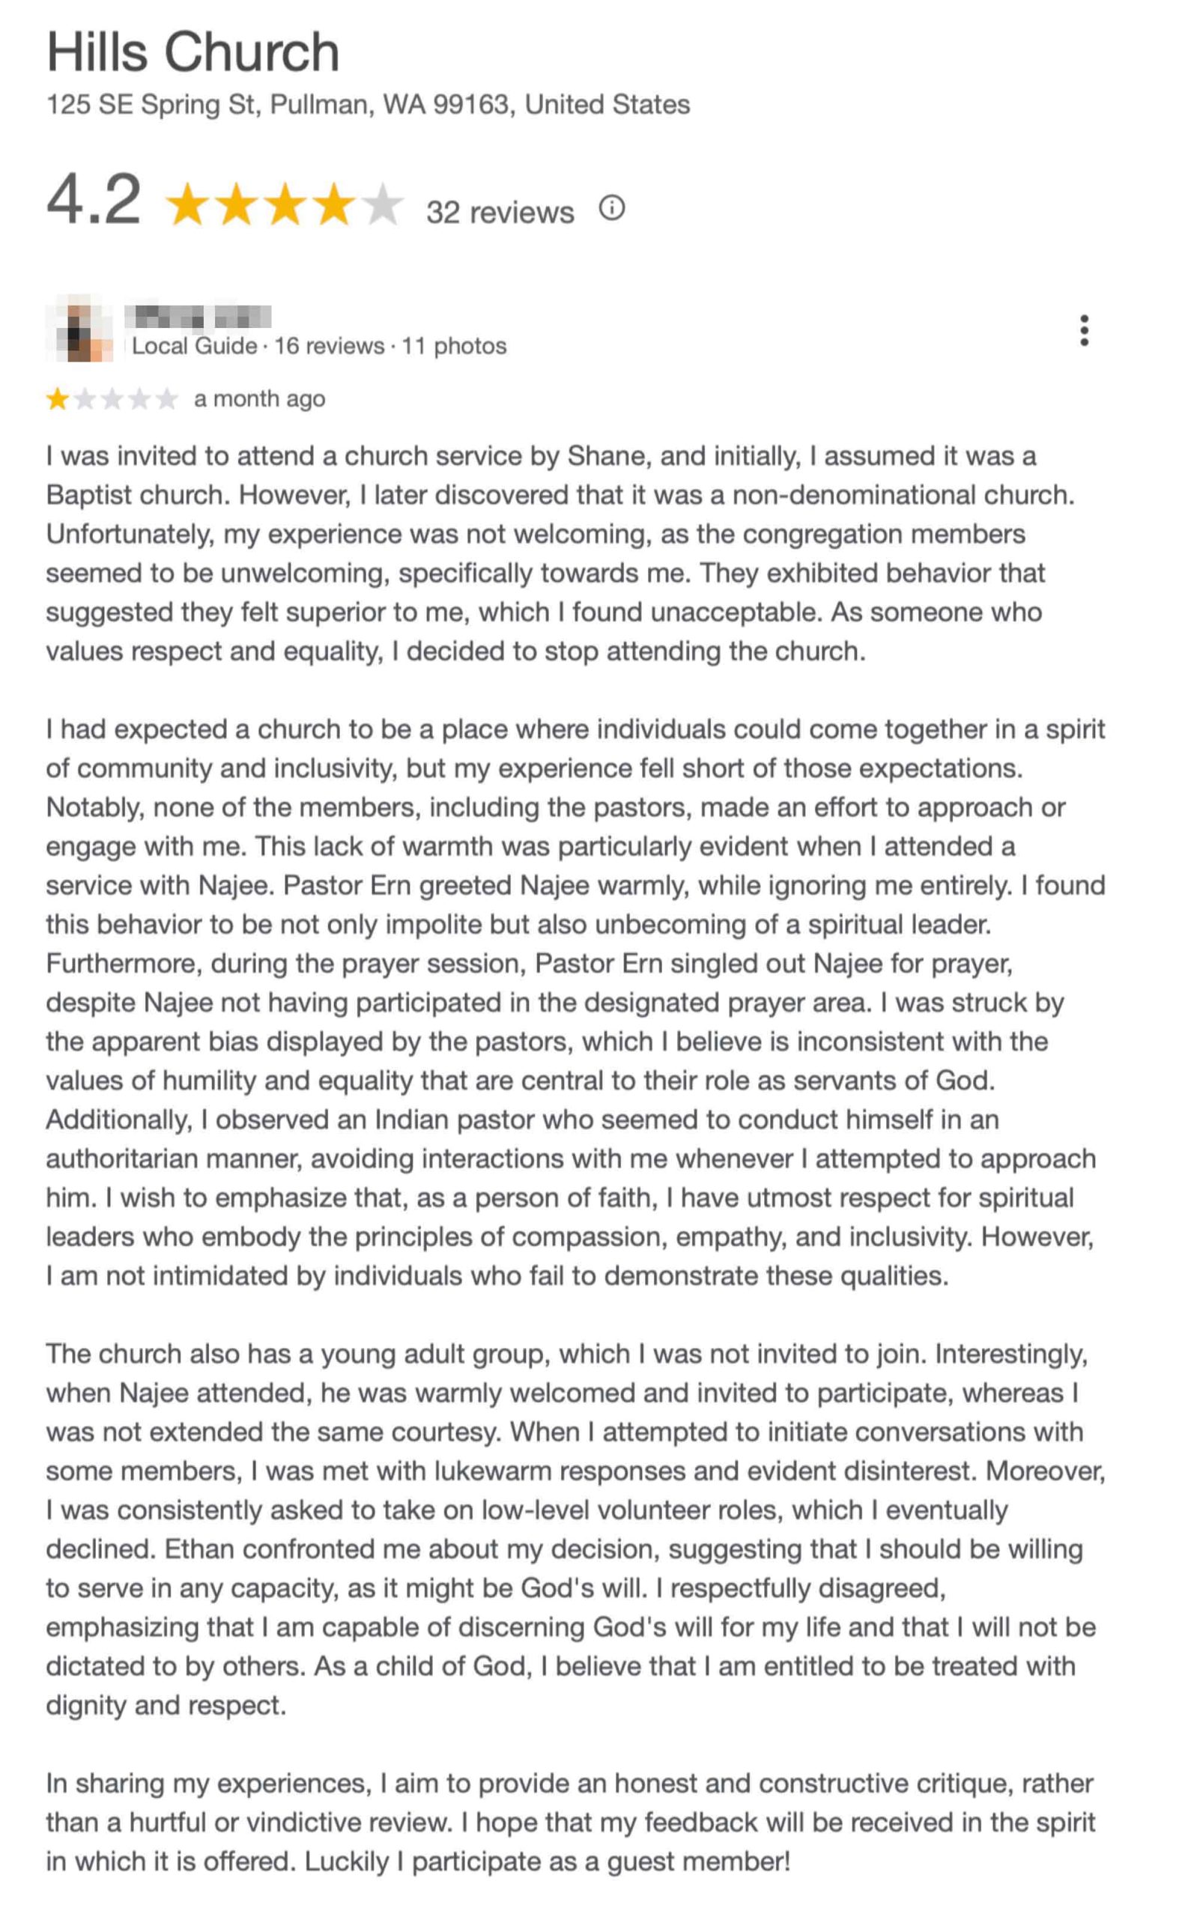Click the info icon beside 32 reviews
This screenshot has width=1191, height=1917.
click(x=611, y=209)
